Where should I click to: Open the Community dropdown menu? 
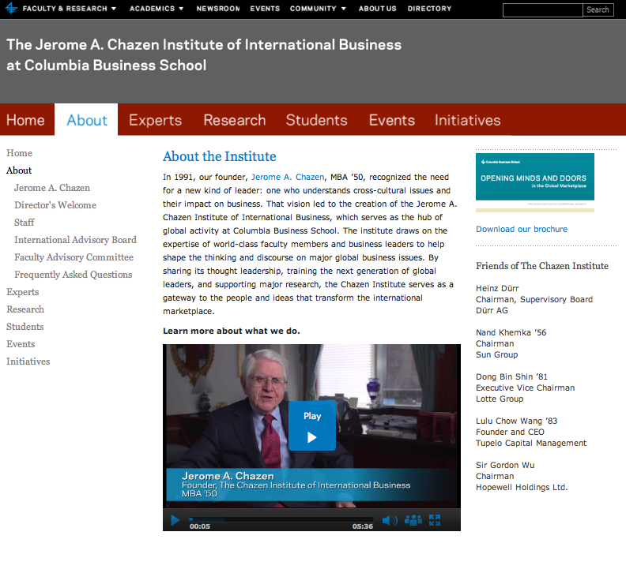[x=318, y=9]
